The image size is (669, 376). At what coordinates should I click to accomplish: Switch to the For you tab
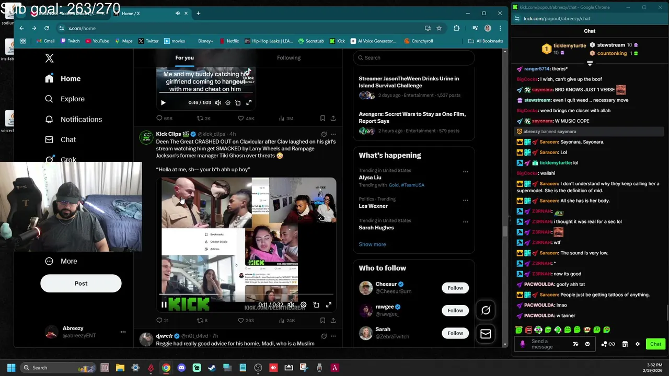(184, 58)
